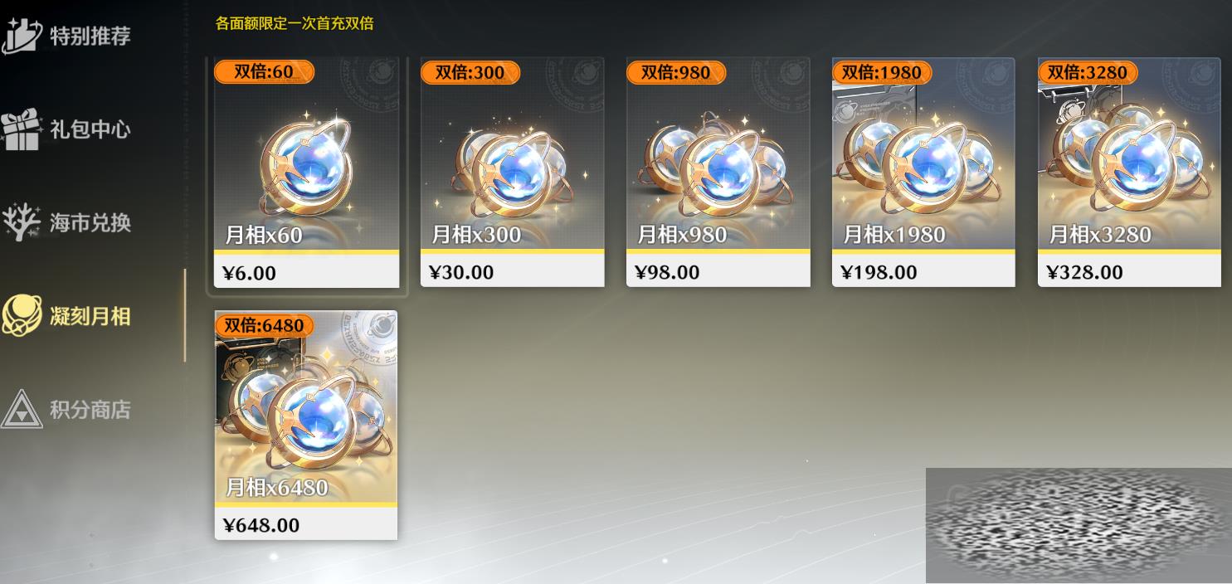Screen dimensions: 1232x584
Task: Tap the ¥328.00 price button
Action: (x=1129, y=271)
